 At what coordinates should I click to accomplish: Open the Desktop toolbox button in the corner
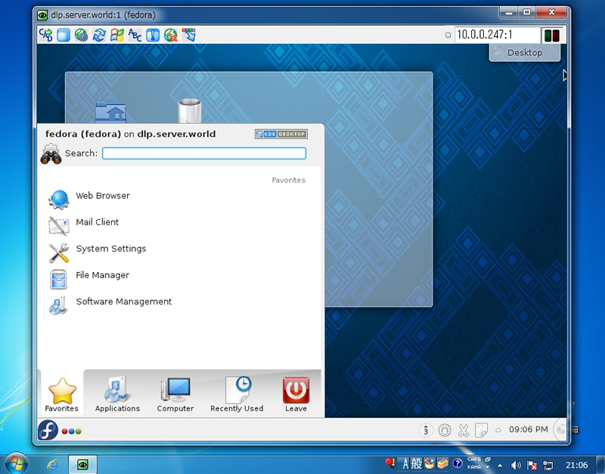pyautogui.click(x=525, y=52)
